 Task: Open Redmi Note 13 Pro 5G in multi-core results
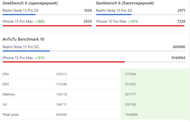pos(114,10)
